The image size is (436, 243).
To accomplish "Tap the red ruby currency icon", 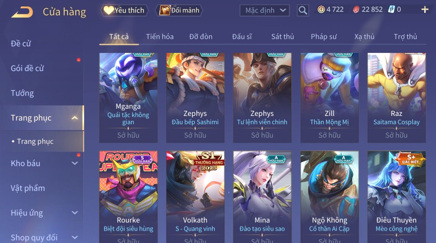I will (x=356, y=10).
